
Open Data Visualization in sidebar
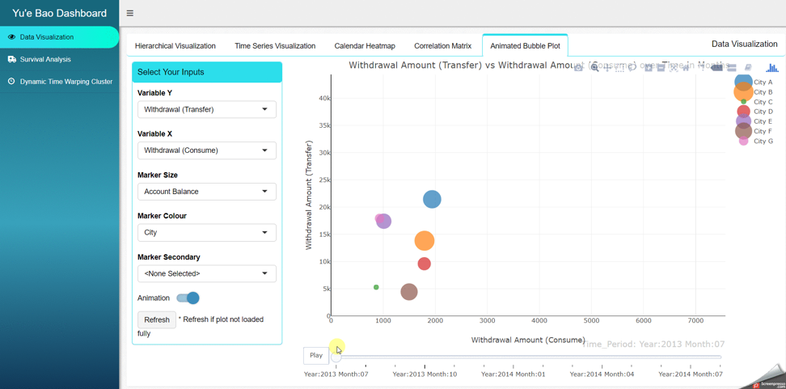coord(59,37)
